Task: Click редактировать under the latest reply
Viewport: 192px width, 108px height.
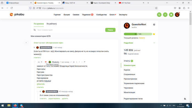Action: tap(54, 99)
